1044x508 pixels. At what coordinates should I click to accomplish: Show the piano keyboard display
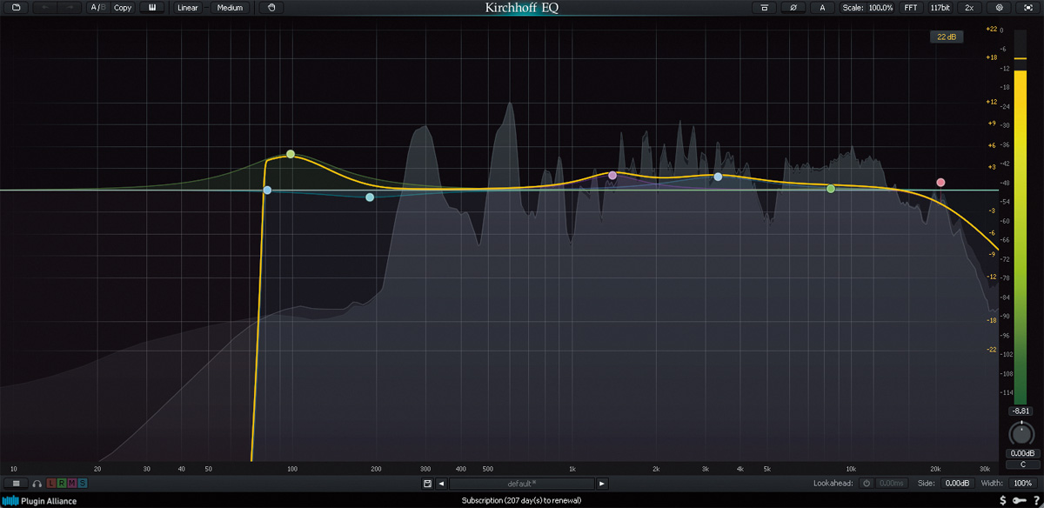point(152,8)
